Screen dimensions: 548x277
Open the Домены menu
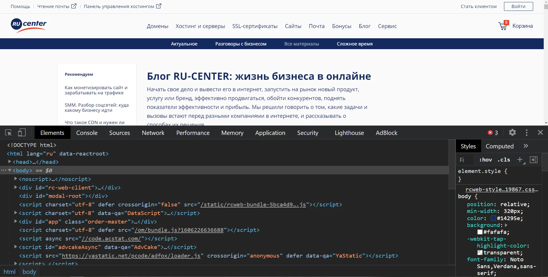tap(157, 26)
